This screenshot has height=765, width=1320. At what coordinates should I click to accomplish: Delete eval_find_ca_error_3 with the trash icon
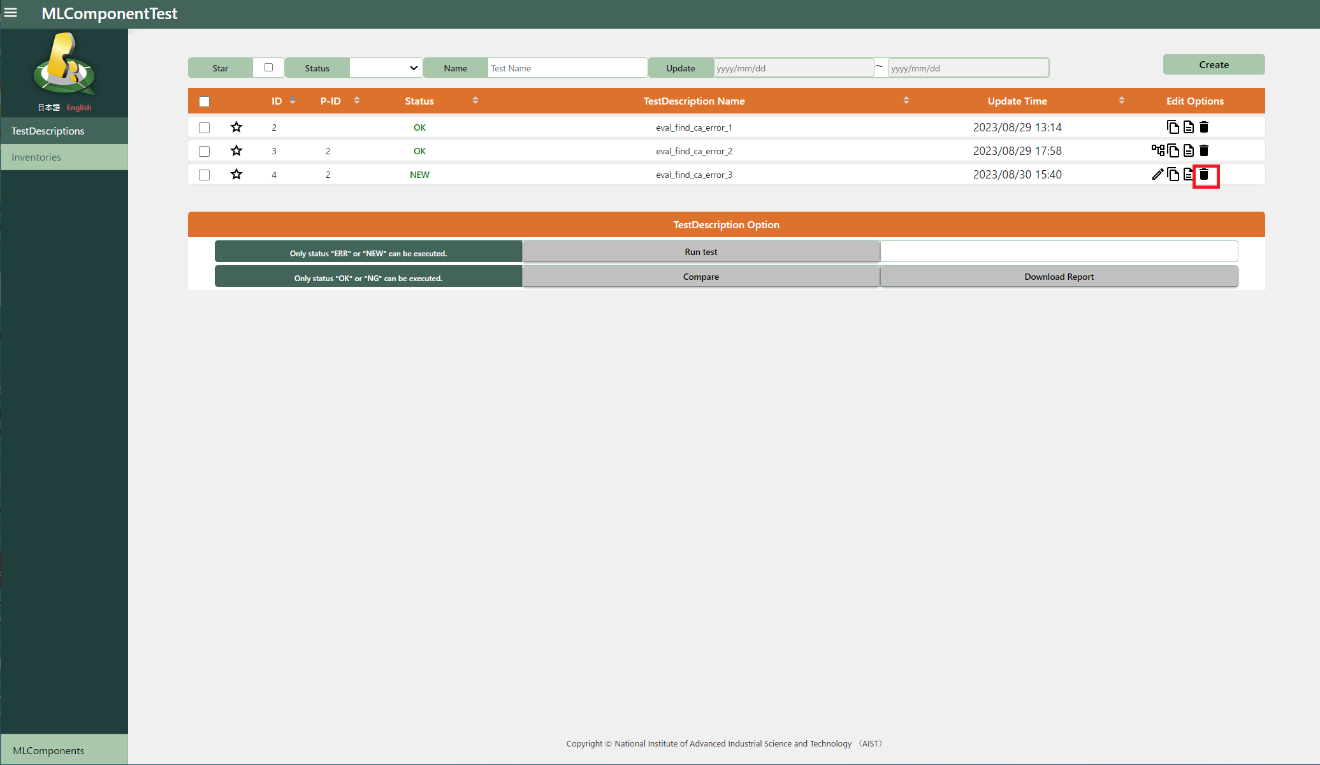pyautogui.click(x=1204, y=175)
